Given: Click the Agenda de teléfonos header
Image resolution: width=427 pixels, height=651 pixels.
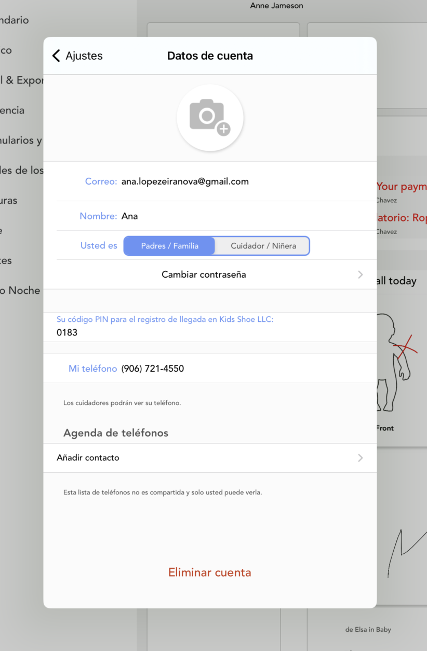Looking at the screenshot, I should pyautogui.click(x=116, y=433).
